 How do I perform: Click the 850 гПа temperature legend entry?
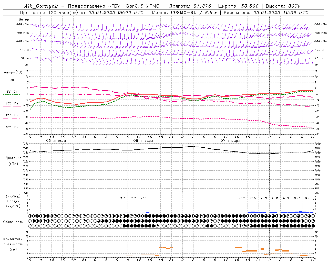(12, 104)
